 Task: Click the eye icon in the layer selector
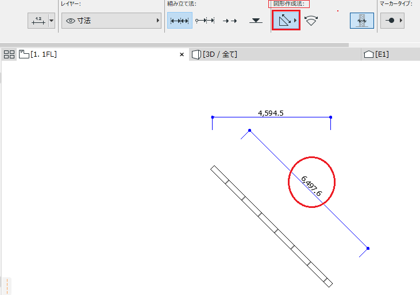click(x=71, y=21)
